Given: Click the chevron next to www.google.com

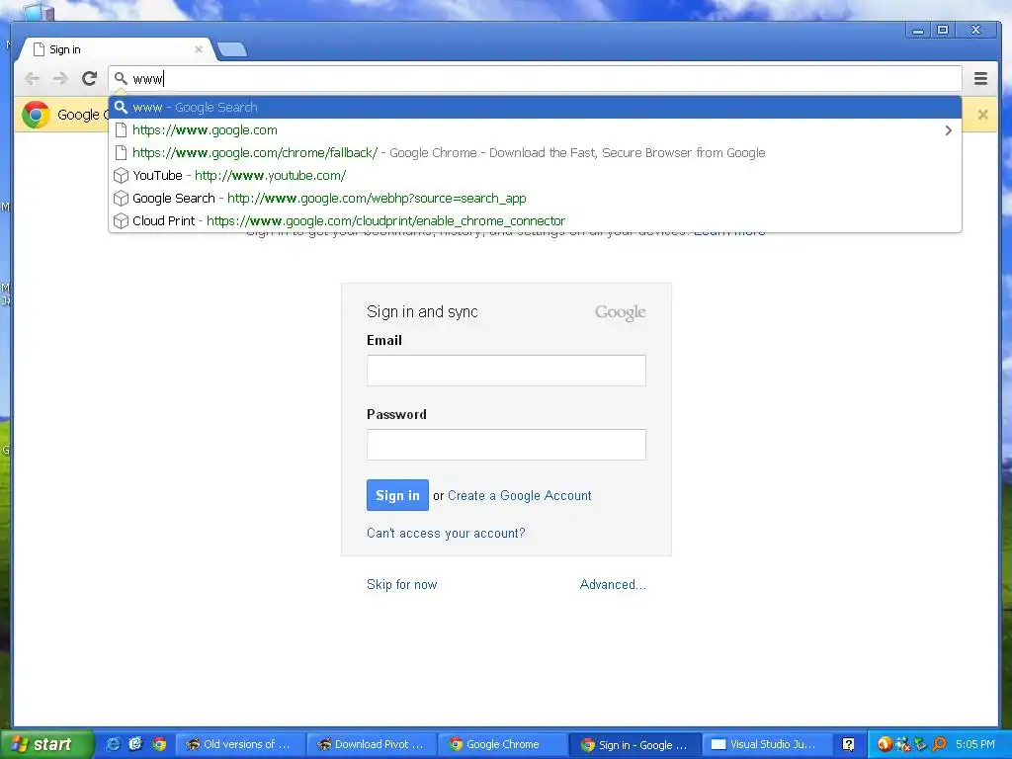Looking at the screenshot, I should [x=948, y=130].
